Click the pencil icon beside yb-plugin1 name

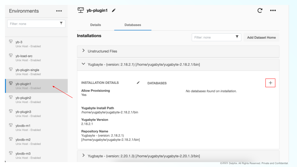point(114,11)
